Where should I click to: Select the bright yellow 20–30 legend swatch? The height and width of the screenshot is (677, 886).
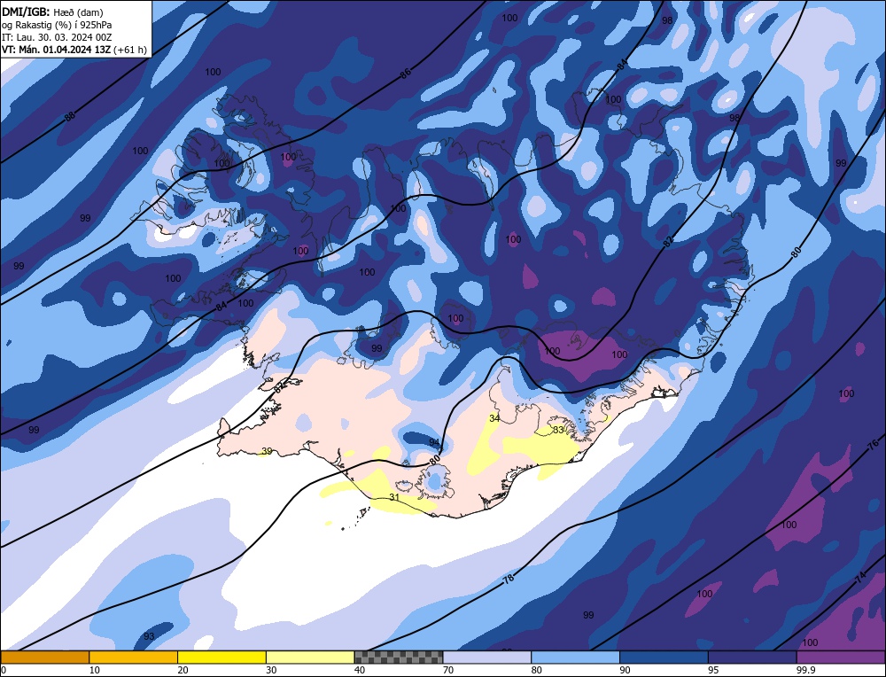pyautogui.click(x=221, y=657)
